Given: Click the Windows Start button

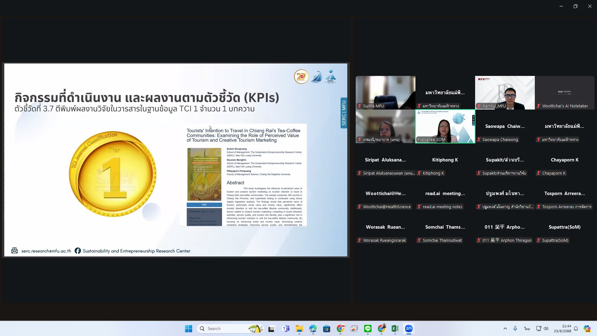Looking at the screenshot, I should [188, 329].
